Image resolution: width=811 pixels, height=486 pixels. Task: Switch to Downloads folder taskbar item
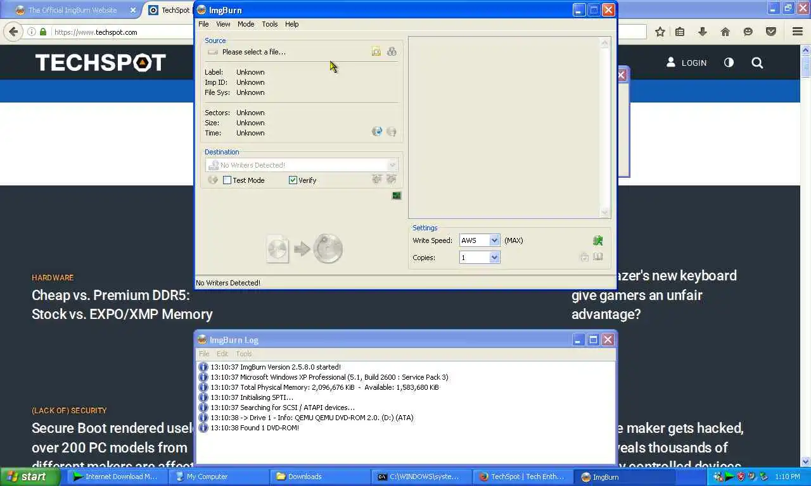pyautogui.click(x=319, y=477)
